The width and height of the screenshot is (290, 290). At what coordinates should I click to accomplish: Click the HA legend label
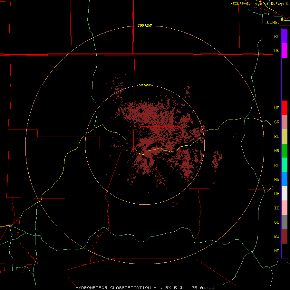[276, 108]
